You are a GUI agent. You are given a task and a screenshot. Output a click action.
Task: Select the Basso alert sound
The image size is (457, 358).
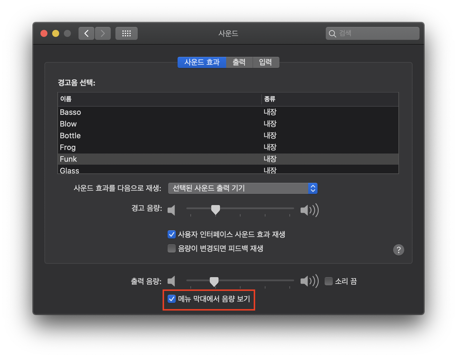pyautogui.click(x=228, y=112)
